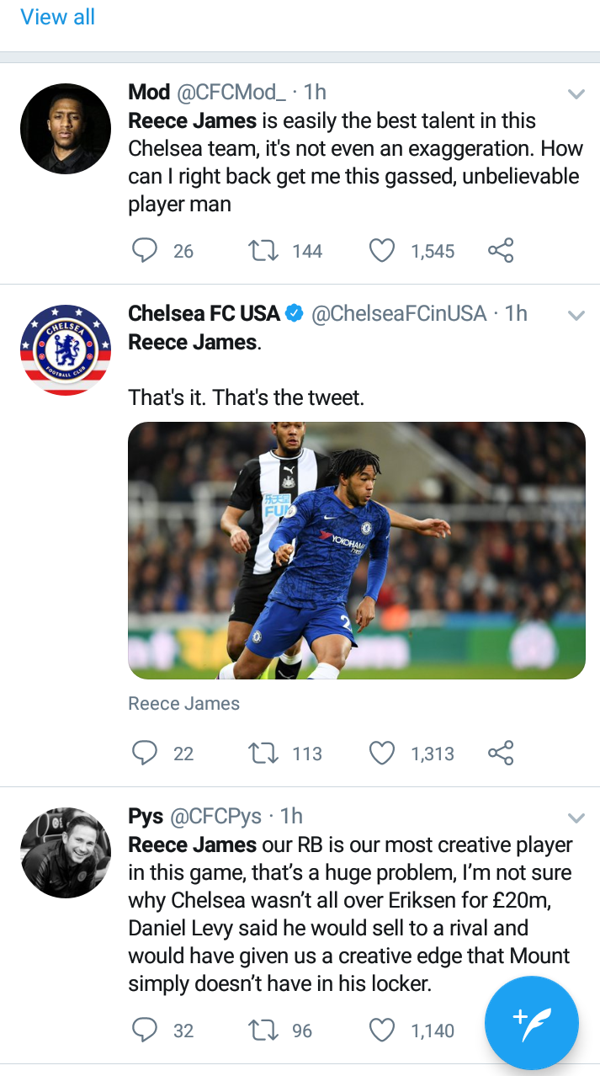Reply to the CFCPys tweet

(146, 1030)
